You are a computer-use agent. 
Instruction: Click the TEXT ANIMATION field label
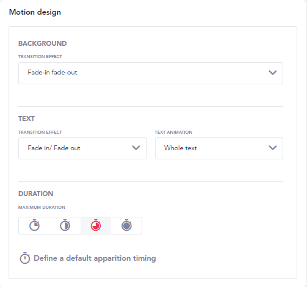coord(173,133)
